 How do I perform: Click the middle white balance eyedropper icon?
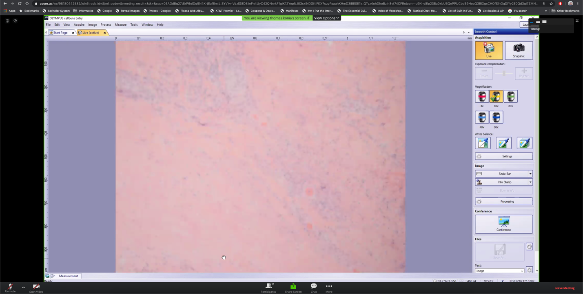503,143
